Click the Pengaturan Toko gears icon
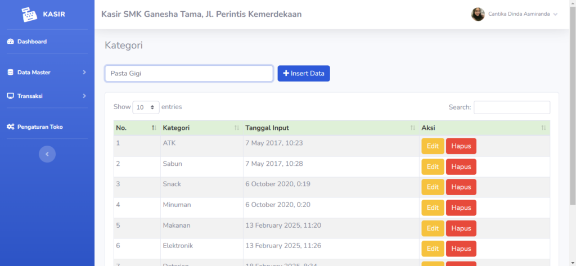 tap(11, 127)
